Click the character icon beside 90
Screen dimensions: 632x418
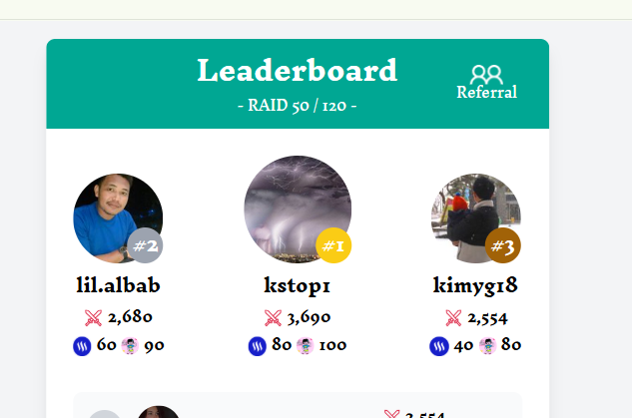[130, 346]
